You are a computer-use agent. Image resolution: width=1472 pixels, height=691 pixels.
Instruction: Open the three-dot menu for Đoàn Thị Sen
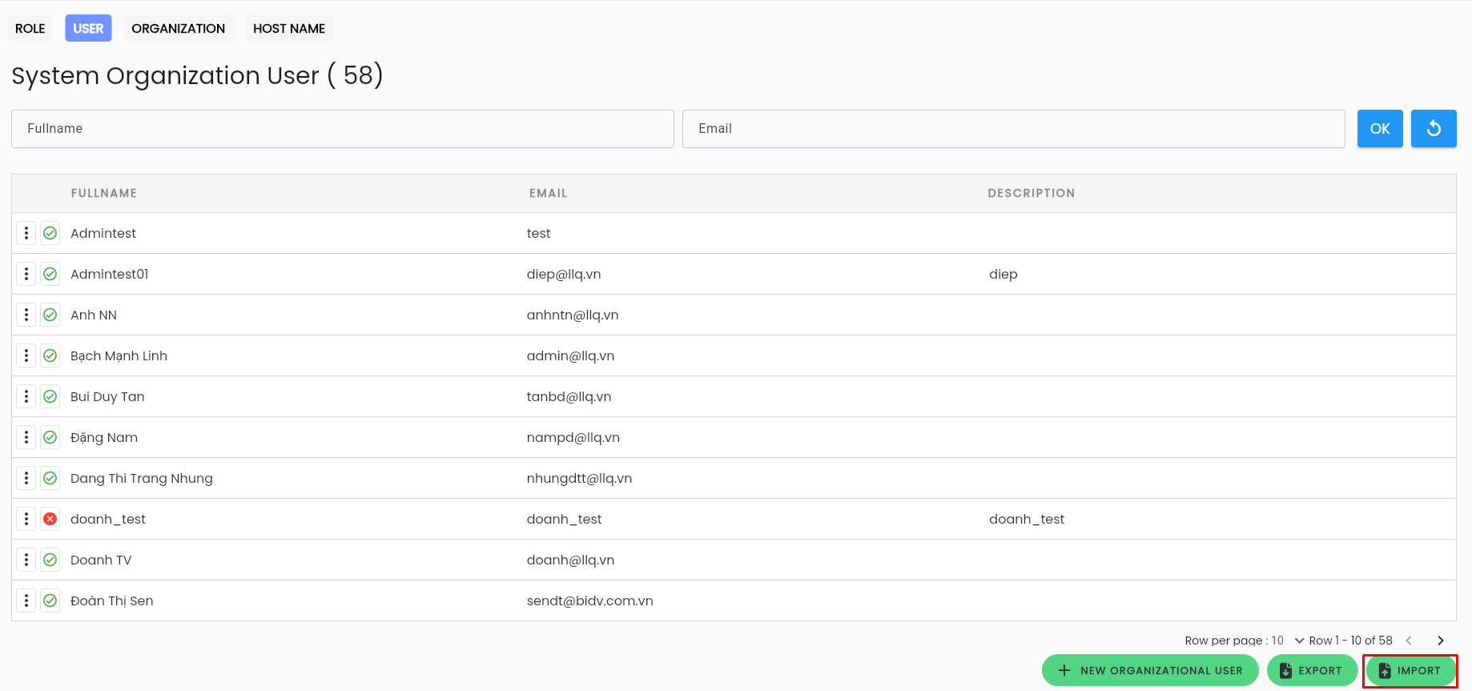tap(26, 601)
